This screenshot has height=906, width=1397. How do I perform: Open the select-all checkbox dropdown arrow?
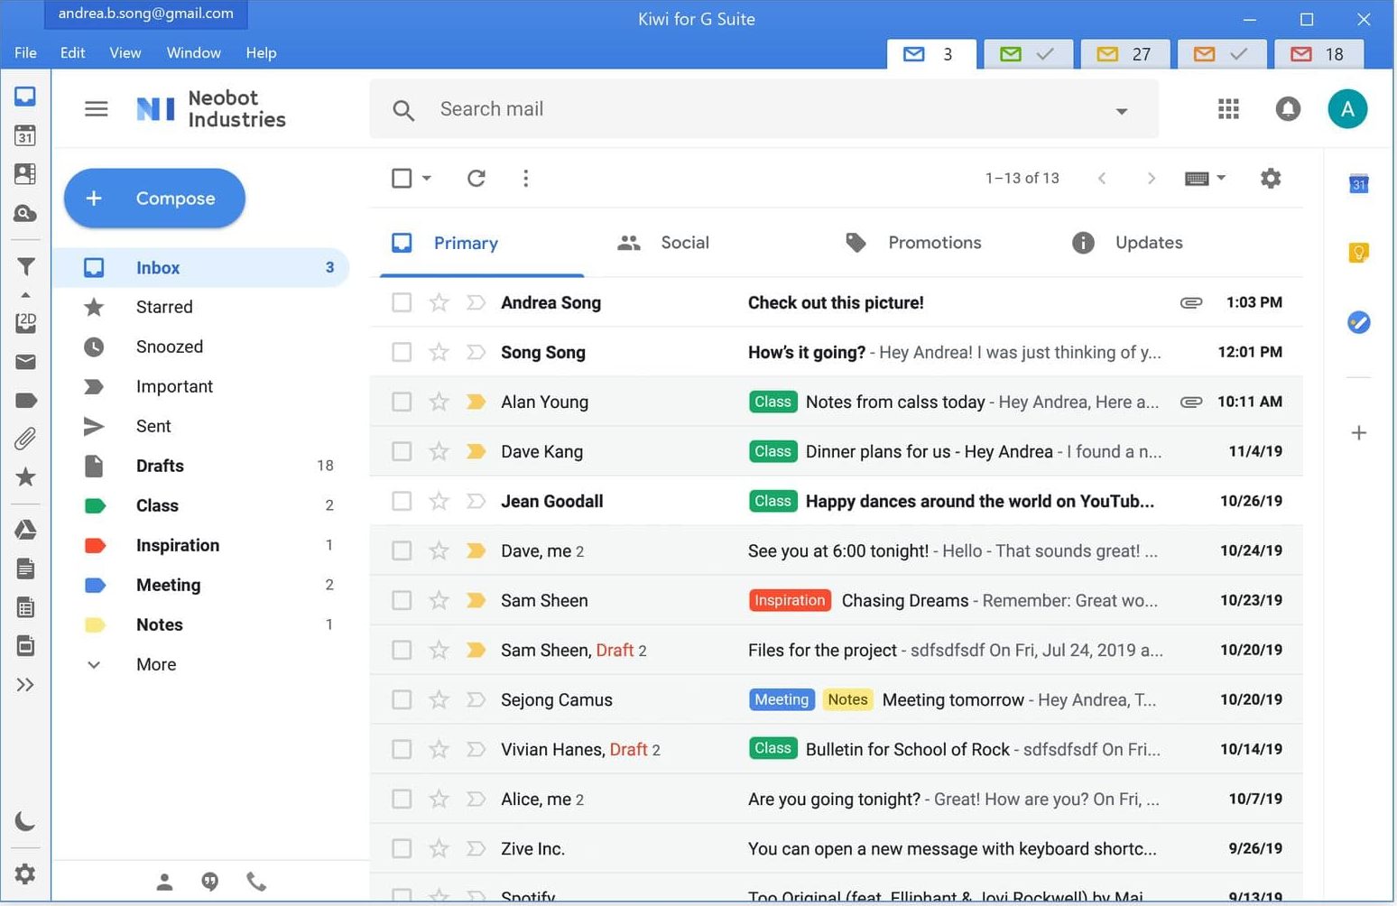click(427, 179)
